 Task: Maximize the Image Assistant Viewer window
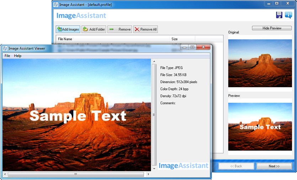click(192, 47)
